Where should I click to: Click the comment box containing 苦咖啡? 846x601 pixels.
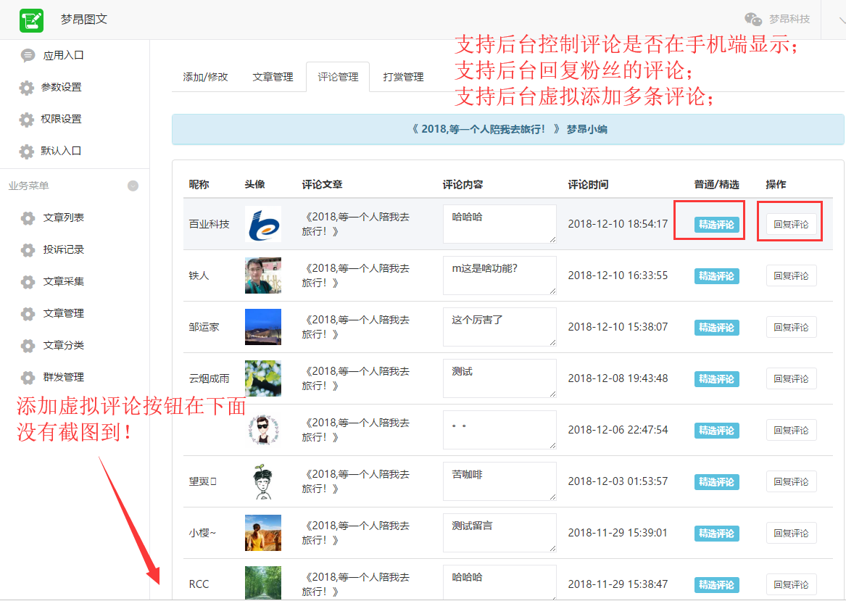(499, 481)
